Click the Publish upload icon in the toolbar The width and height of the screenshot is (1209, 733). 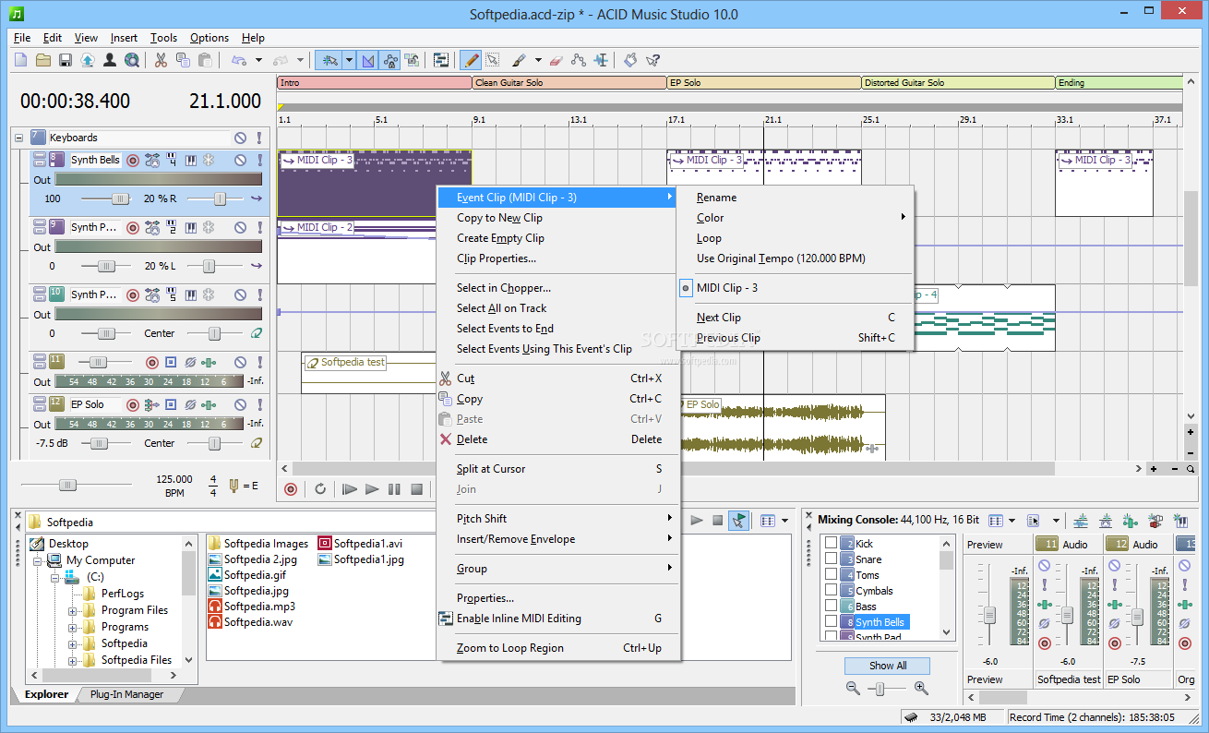coord(88,60)
